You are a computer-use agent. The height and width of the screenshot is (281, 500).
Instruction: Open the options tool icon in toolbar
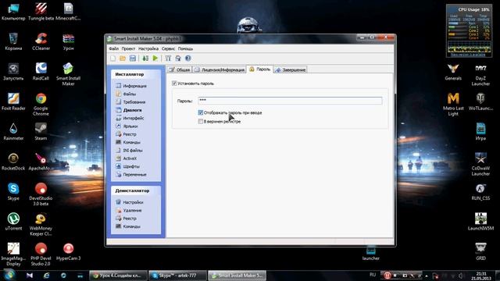coord(168,59)
